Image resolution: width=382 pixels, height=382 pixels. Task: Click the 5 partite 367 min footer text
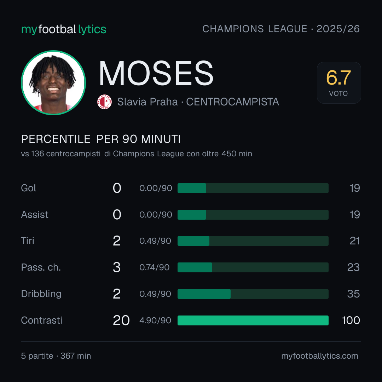coord(56,356)
